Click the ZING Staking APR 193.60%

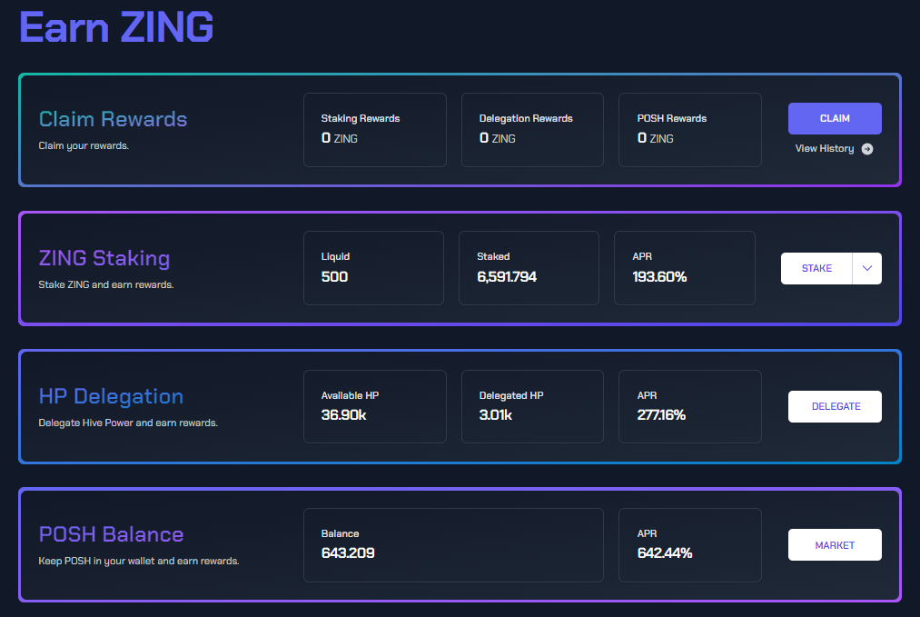coord(659,276)
